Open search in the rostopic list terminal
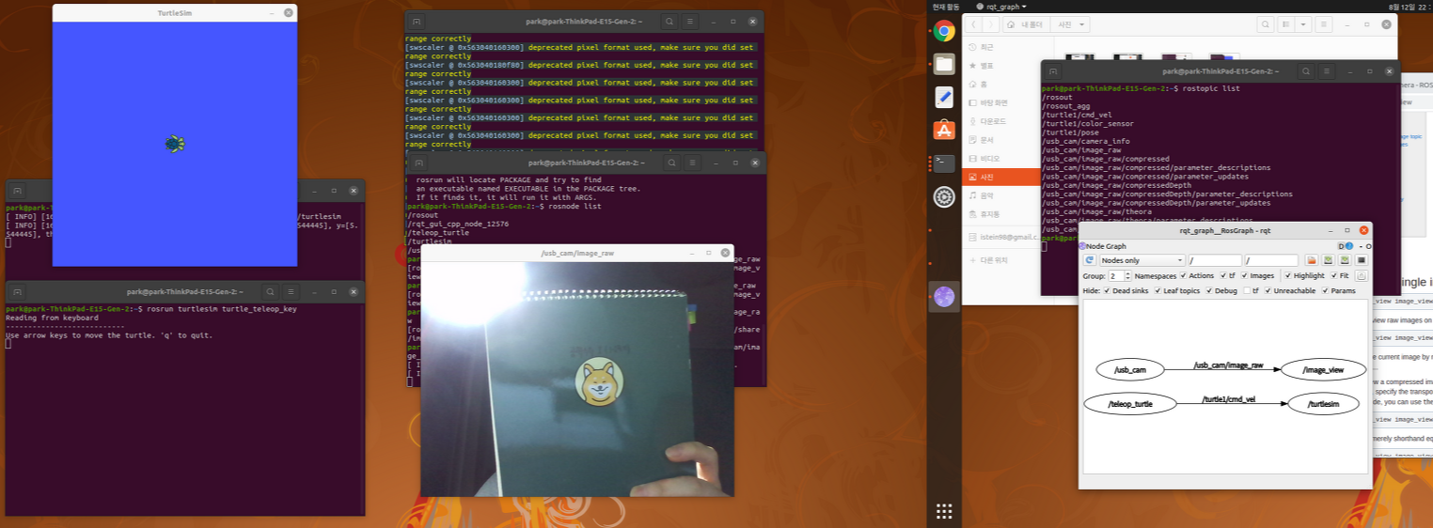The height and width of the screenshot is (528, 1433). click(x=1306, y=70)
